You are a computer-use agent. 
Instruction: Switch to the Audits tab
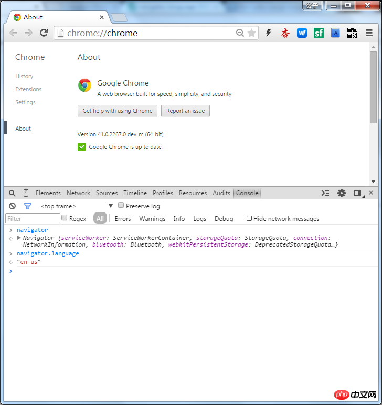tap(221, 193)
